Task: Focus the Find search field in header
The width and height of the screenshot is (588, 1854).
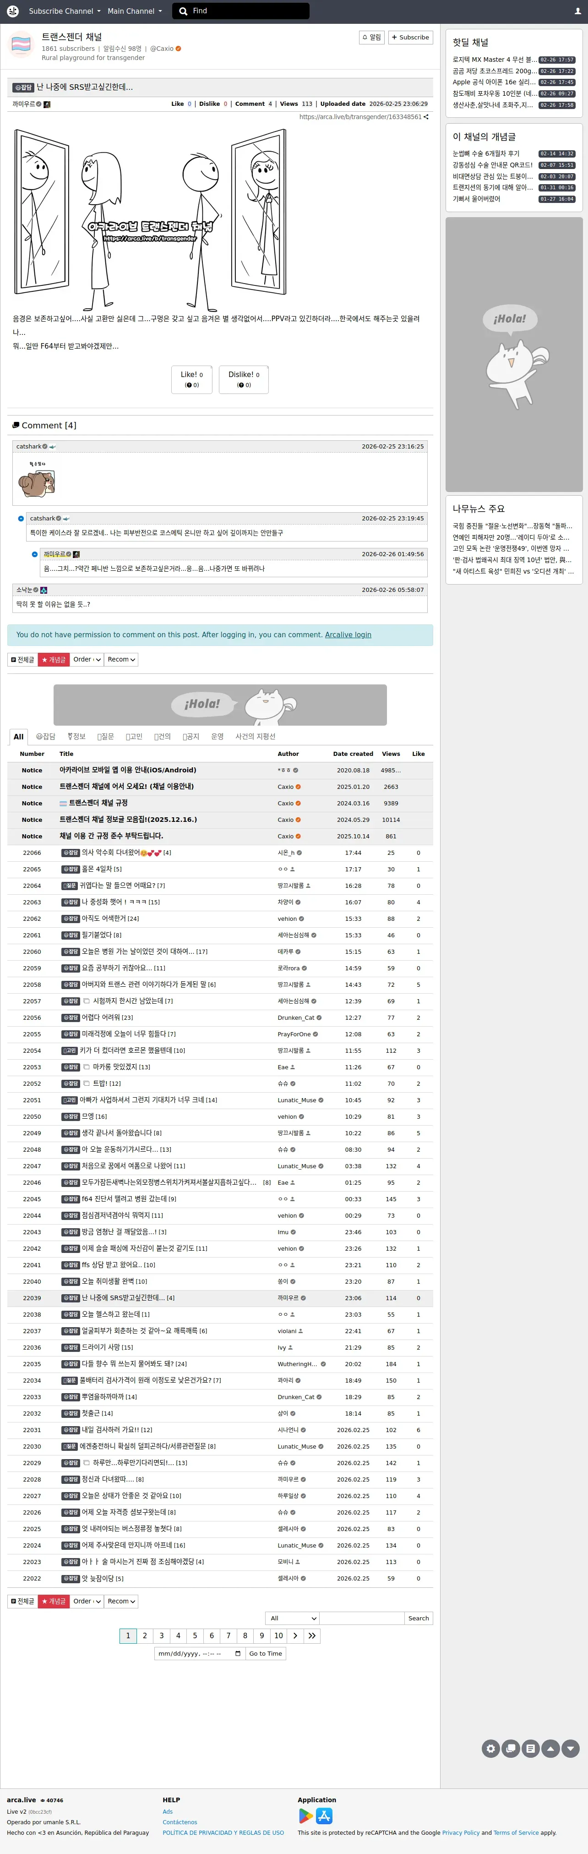Action: 248,11
